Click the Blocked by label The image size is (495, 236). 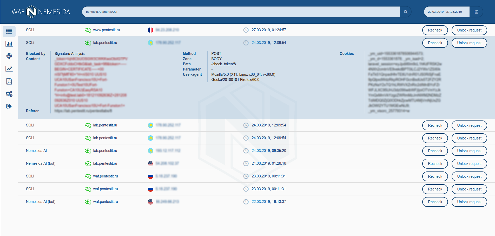pyautogui.click(x=36, y=54)
